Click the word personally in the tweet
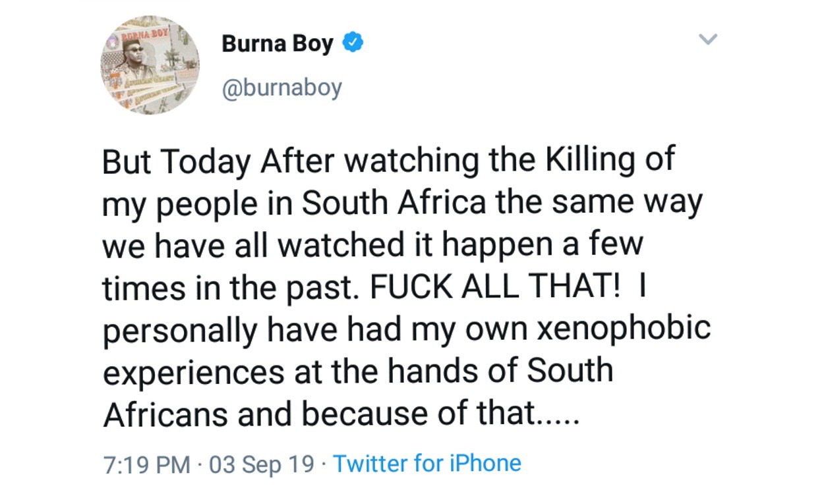This screenshot has height=494, width=824. pyautogui.click(x=179, y=329)
